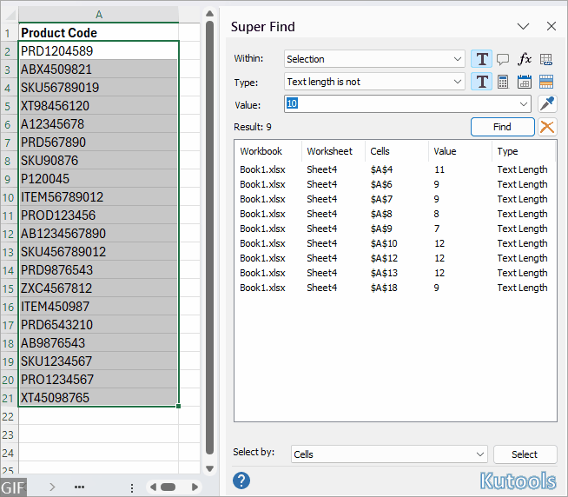Image resolution: width=568 pixels, height=497 pixels.
Task: Click horizontal scrollbar right arrow
Action: click(x=195, y=487)
